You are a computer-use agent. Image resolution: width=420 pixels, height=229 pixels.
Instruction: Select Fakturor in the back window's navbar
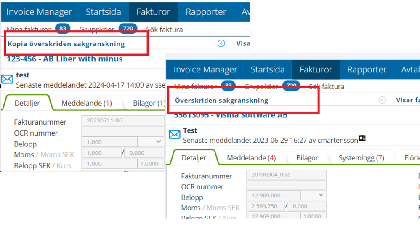point(153,12)
